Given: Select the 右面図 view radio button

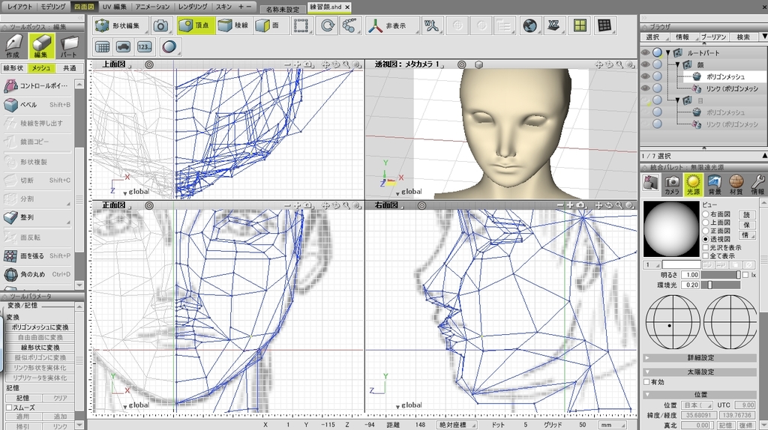Looking at the screenshot, I should click(705, 214).
